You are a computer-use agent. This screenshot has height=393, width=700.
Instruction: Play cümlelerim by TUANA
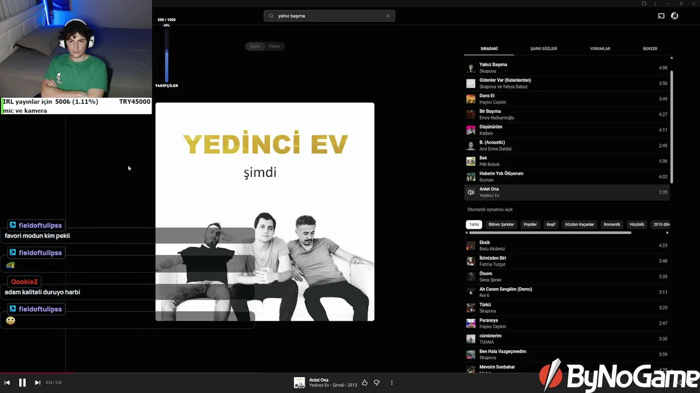tap(567, 339)
